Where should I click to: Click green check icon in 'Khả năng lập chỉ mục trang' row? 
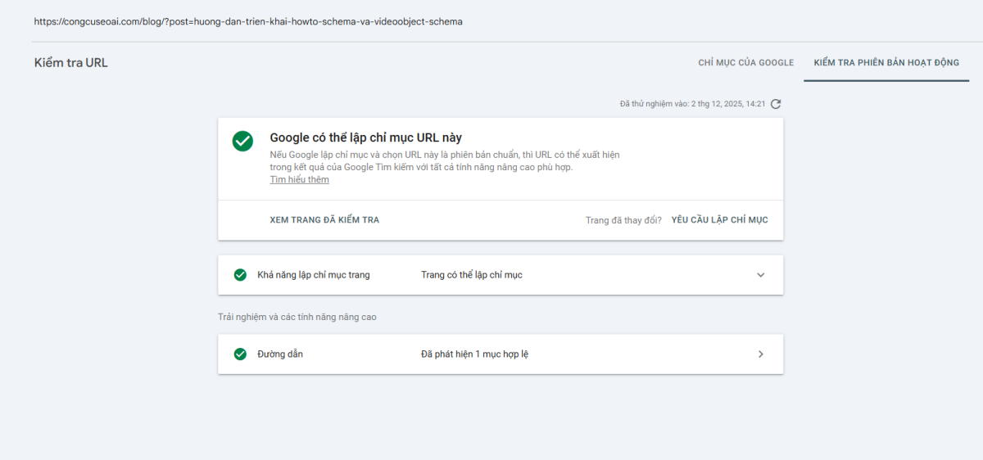240,275
